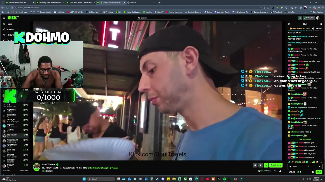The height and width of the screenshot is (182, 325).
Task: Open the X app on the taskbar
Action: 219,179
